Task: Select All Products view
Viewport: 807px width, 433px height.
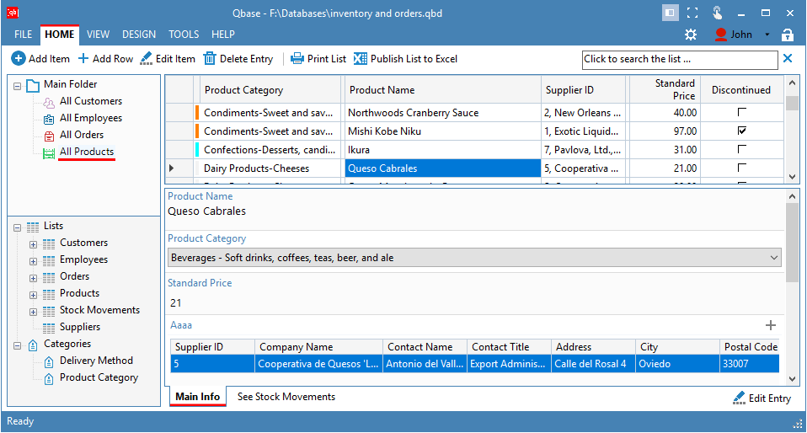Action: (87, 152)
